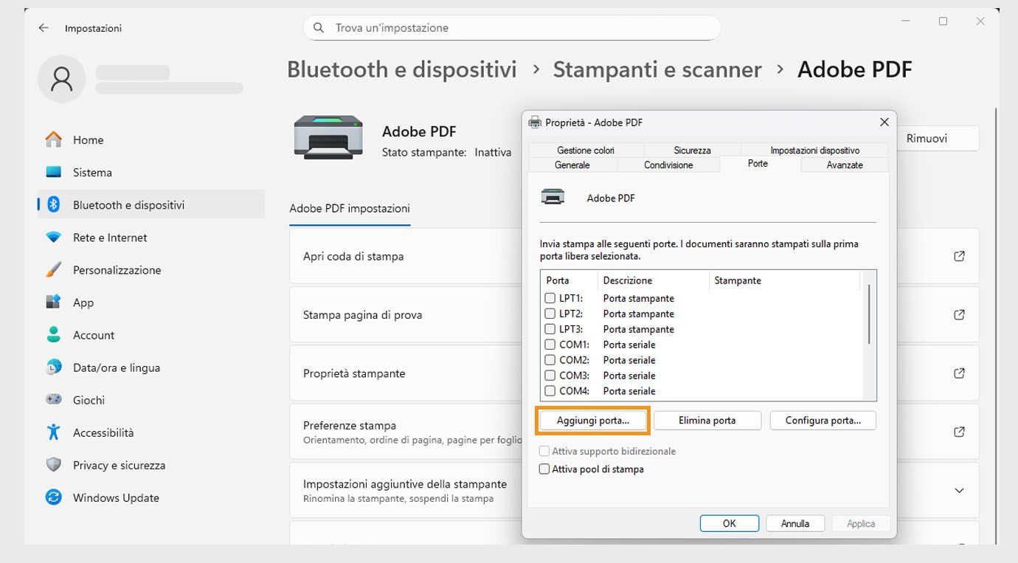Open the Gestione colori tab
Viewport: 1018px width, 563px height.
coord(584,150)
